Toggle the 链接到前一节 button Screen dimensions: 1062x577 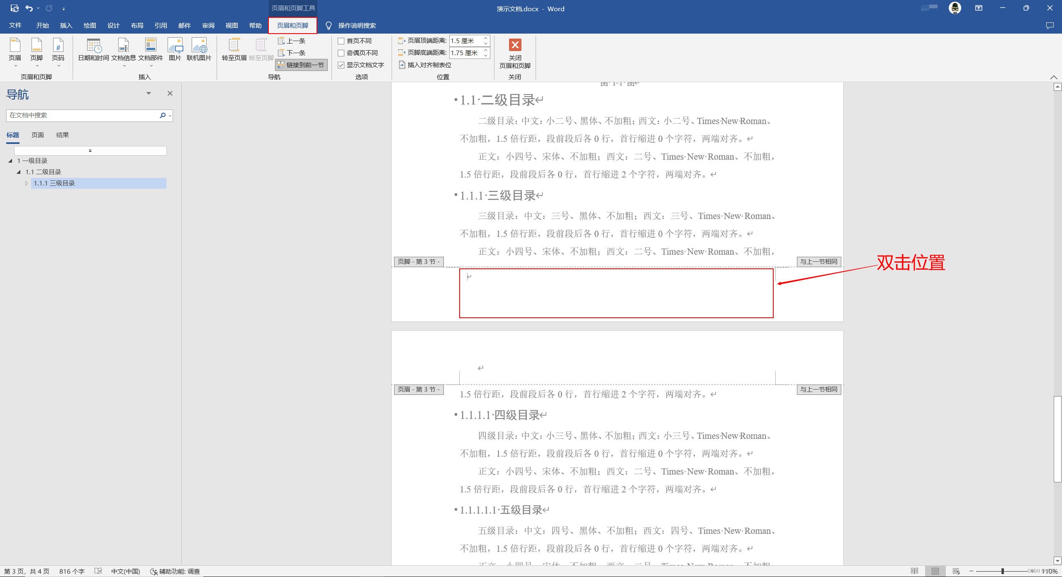(301, 65)
